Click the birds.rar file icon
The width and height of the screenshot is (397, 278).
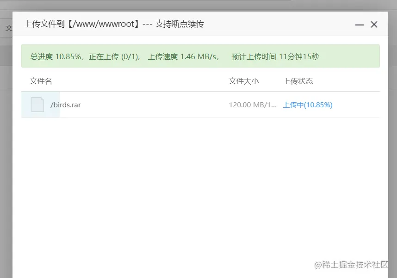[37, 105]
